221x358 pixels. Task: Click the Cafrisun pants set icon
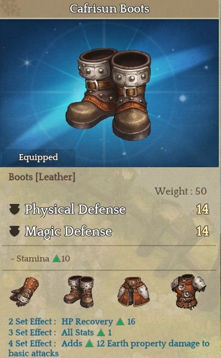[x=133, y=292]
